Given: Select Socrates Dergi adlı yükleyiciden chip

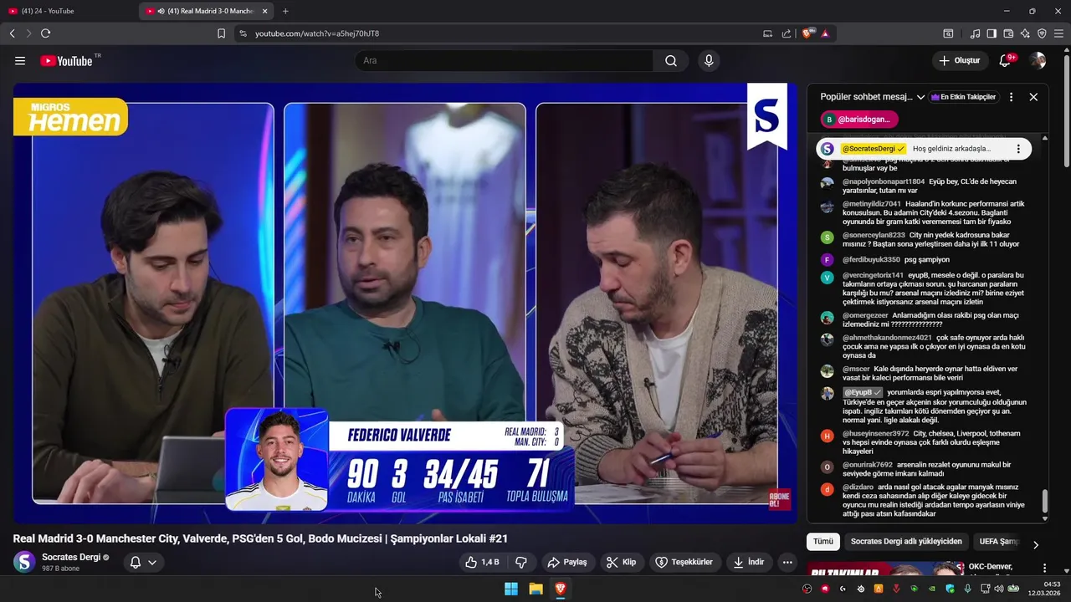Looking at the screenshot, I should coord(906,541).
